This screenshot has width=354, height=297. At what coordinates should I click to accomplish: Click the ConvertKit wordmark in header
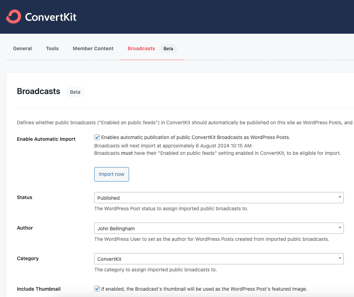tap(51, 17)
